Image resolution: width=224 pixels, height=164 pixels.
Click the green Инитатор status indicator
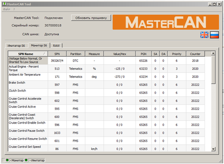point(27,160)
